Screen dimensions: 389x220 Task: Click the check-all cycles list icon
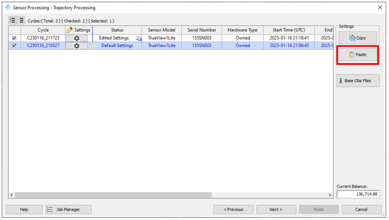[x=12, y=20]
